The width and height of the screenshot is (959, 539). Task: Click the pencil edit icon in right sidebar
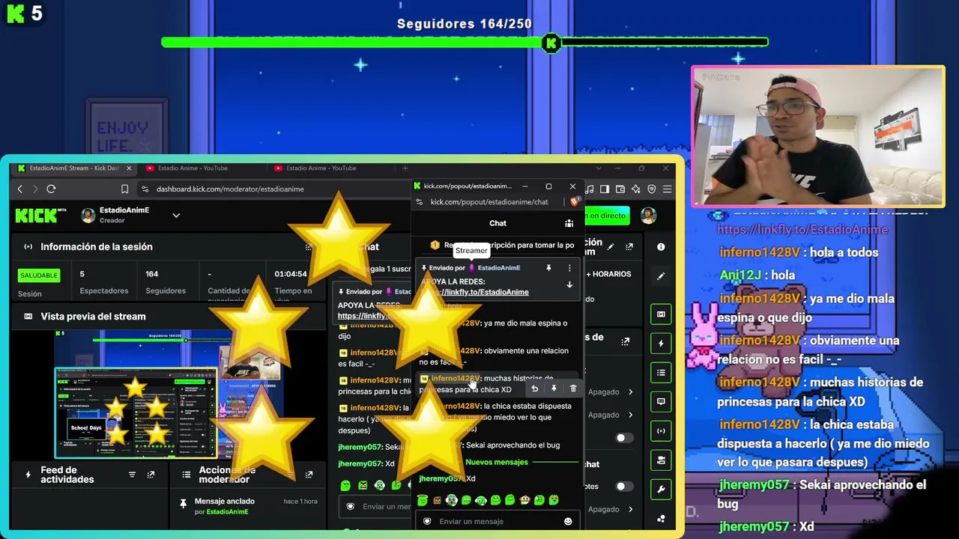pos(661,276)
